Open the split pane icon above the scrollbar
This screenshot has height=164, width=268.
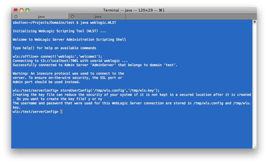click(x=255, y=22)
